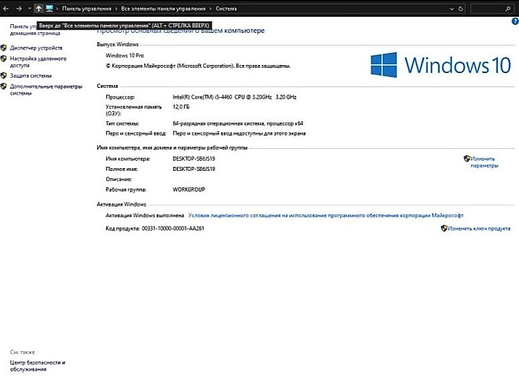Go back with the left arrow button
519x378 pixels.
coord(5,9)
